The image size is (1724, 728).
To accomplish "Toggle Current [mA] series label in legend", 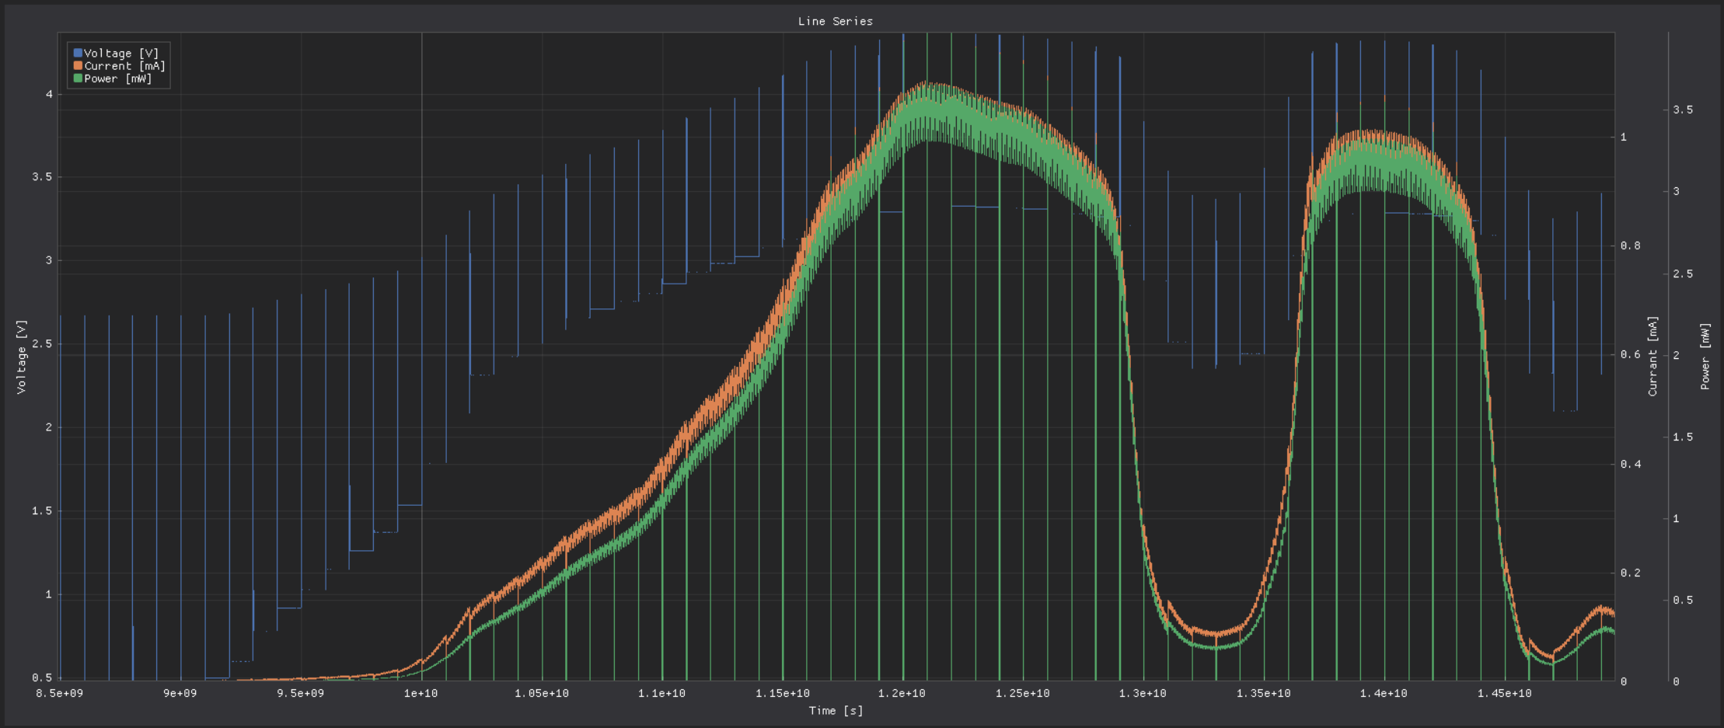I will pyautogui.click(x=124, y=65).
